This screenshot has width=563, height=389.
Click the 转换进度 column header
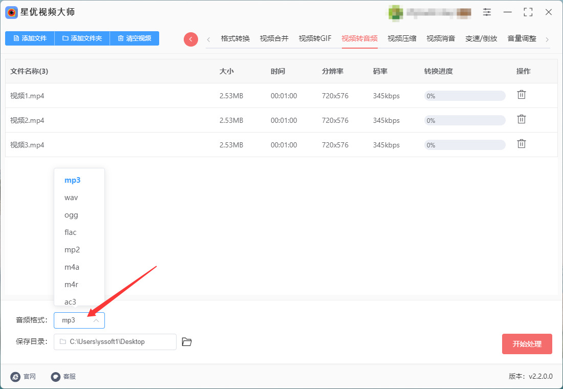click(438, 71)
